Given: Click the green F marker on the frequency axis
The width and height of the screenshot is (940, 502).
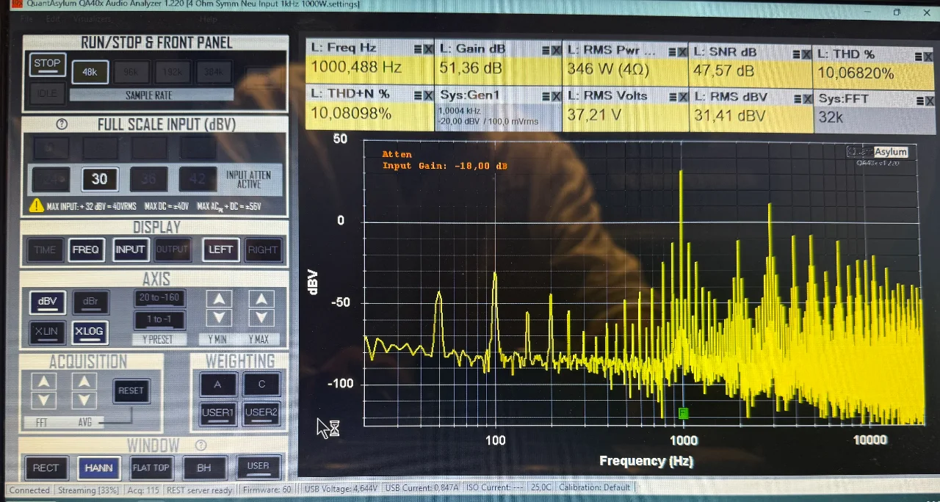Looking at the screenshot, I should pyautogui.click(x=683, y=413).
